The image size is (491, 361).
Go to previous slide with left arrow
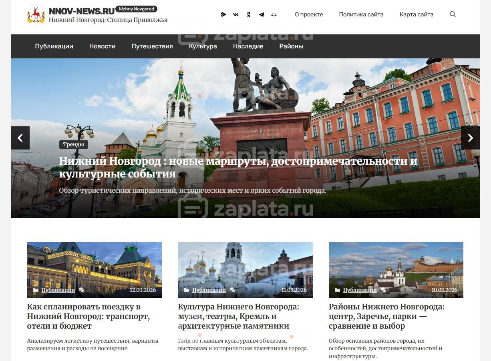[x=20, y=138]
